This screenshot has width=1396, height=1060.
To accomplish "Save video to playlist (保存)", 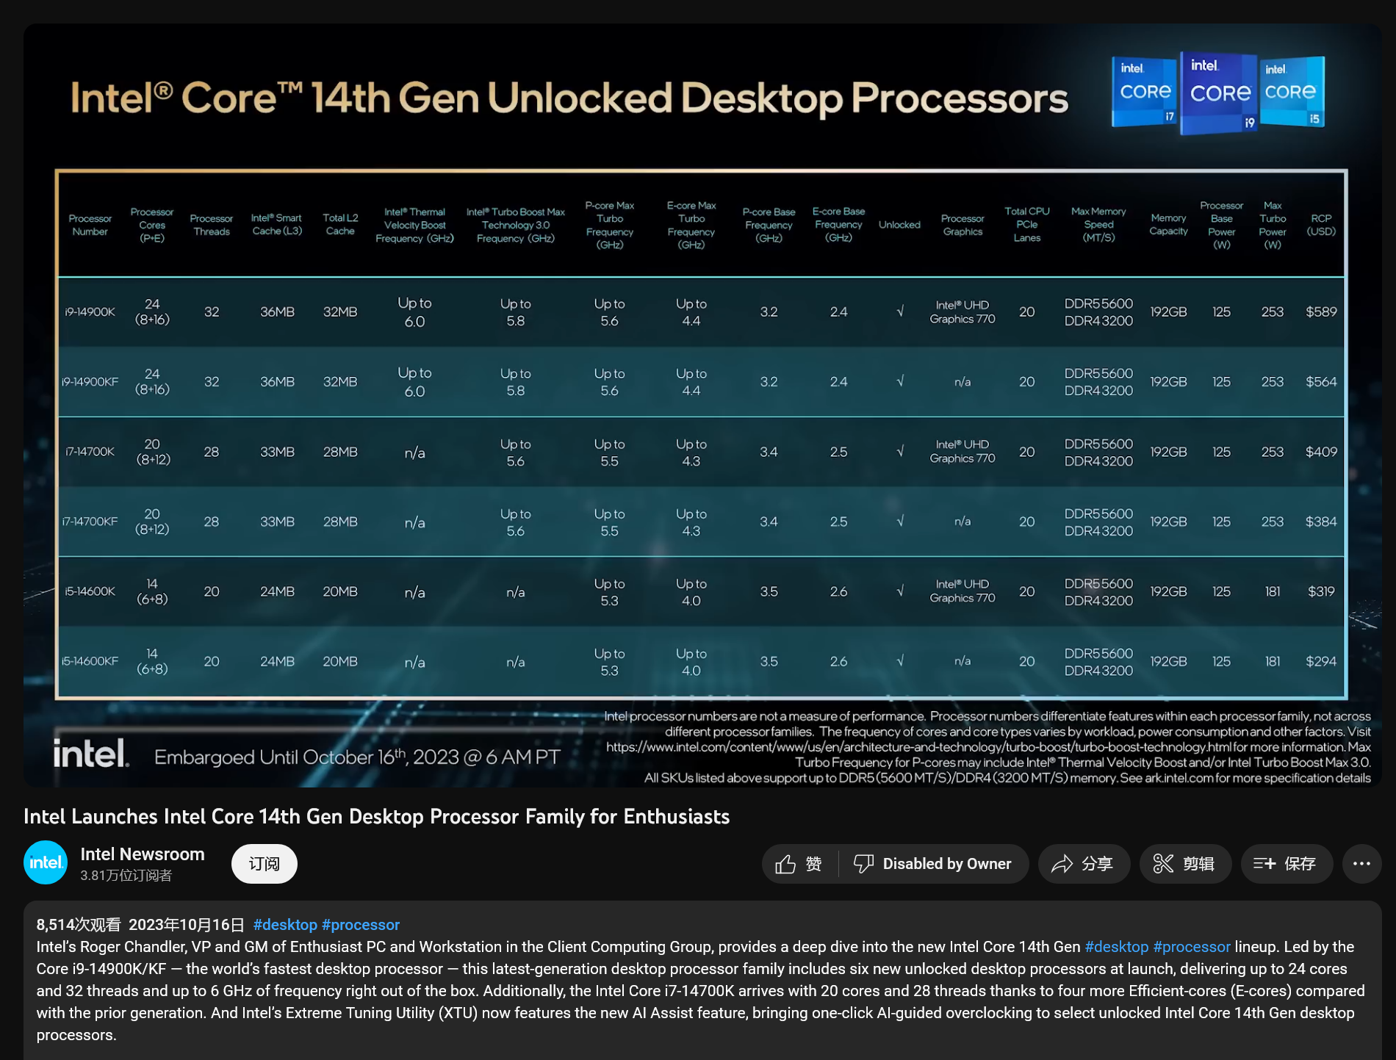I will (1286, 864).
